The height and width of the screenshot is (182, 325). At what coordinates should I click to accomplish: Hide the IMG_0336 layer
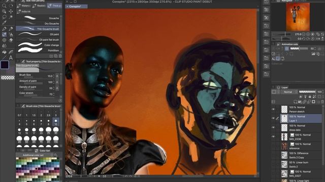(x=273, y=136)
